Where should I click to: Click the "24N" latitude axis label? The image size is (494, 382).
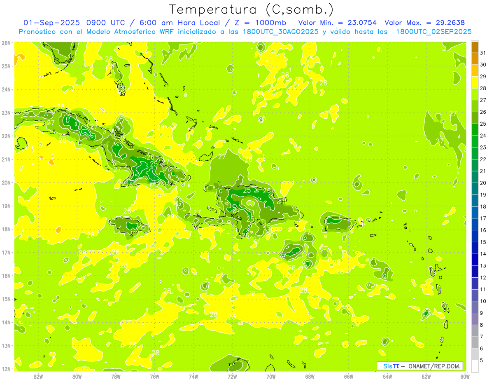pos(6,89)
